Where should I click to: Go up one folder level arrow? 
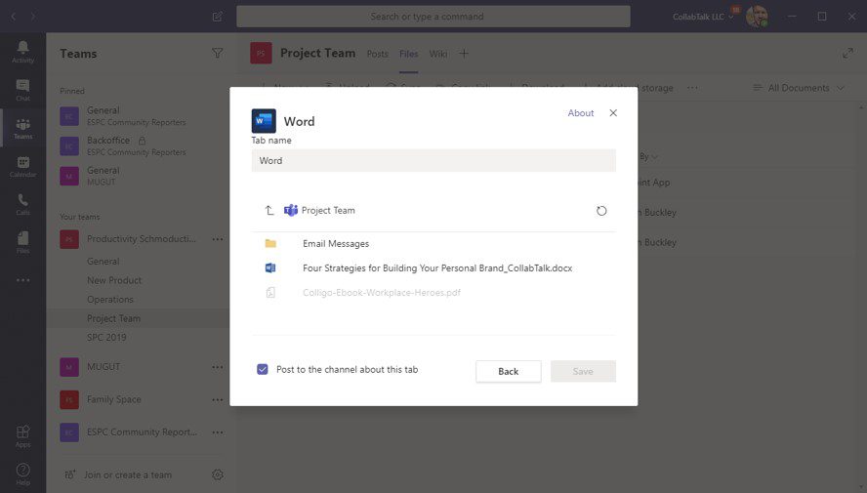click(x=268, y=210)
